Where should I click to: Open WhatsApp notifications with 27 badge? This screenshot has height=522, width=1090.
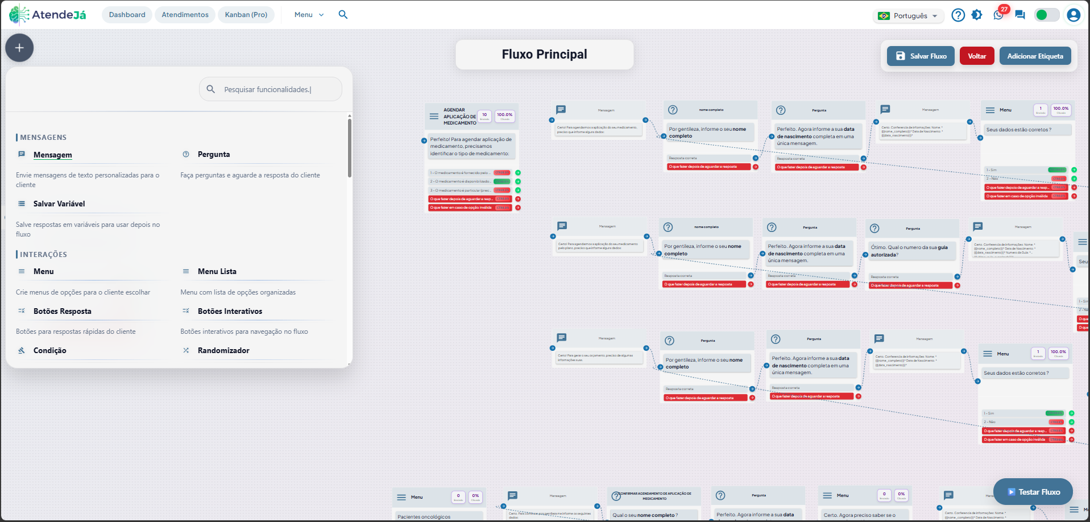pyautogui.click(x=999, y=14)
